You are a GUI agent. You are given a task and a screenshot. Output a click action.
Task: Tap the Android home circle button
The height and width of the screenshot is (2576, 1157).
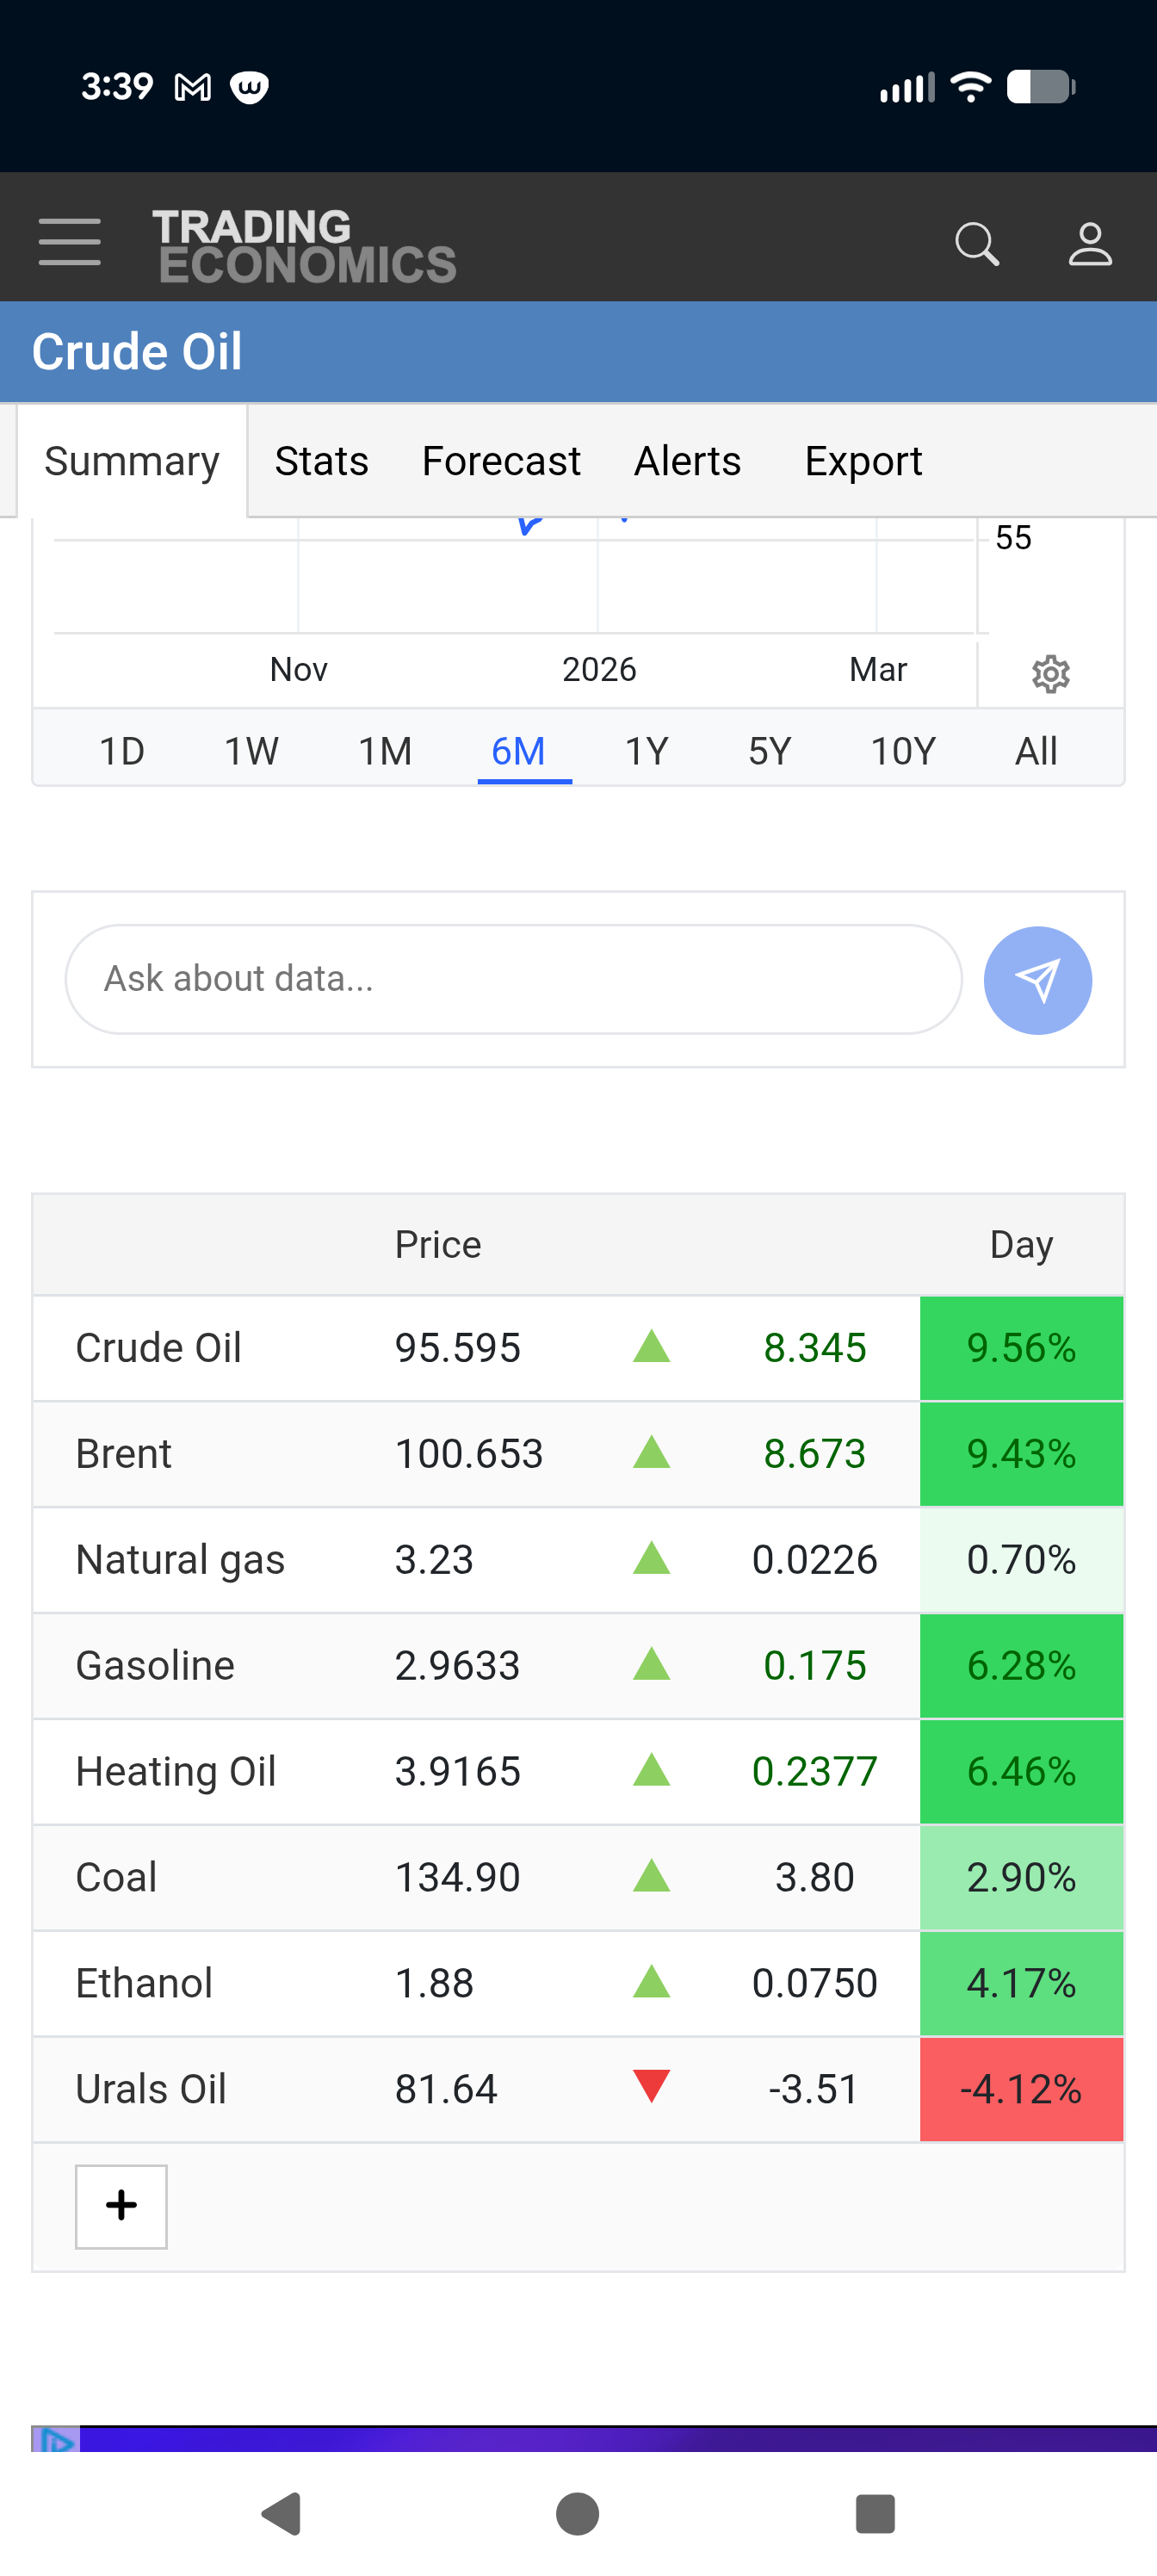click(578, 2513)
